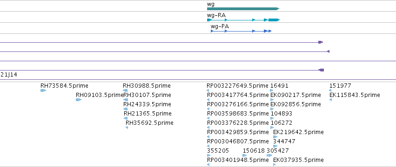Screen dimensions: 396x167
Task: Click the wg-RA transcript label
Action: (216, 15)
